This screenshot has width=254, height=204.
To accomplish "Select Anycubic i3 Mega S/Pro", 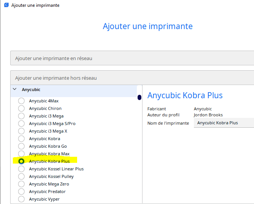I will 22,124.
